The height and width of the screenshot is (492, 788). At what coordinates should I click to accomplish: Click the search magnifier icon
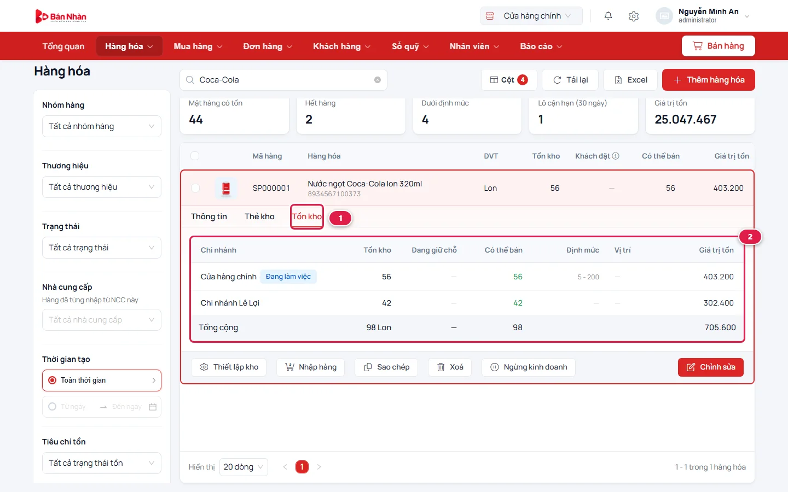pos(190,80)
